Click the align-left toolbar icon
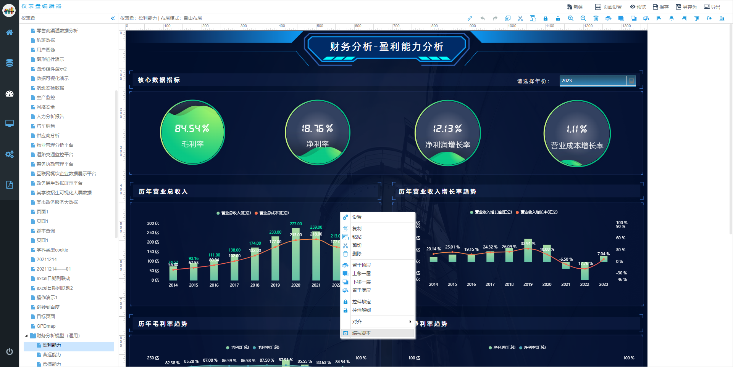The image size is (733, 367). [659, 18]
